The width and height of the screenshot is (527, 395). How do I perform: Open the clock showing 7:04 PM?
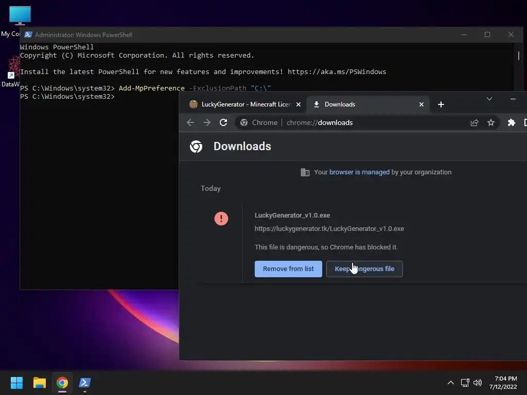tap(503, 383)
